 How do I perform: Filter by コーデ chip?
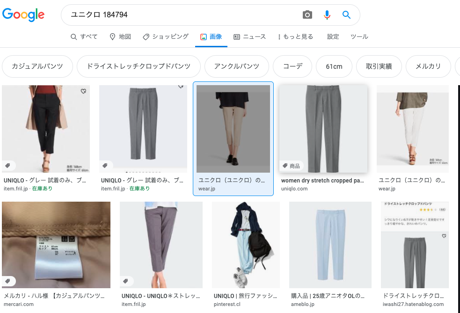[292, 66]
